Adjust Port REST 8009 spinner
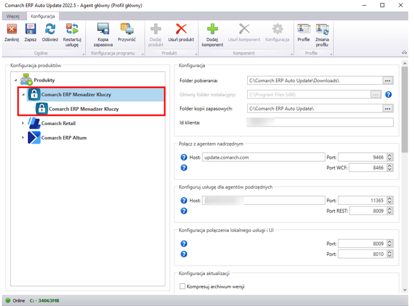The height and width of the screenshot is (306, 414). tap(390, 211)
